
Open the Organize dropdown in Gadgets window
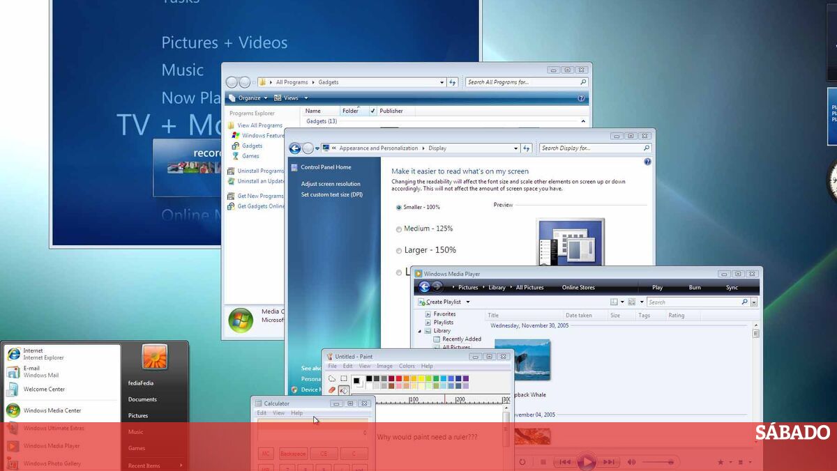(x=248, y=98)
